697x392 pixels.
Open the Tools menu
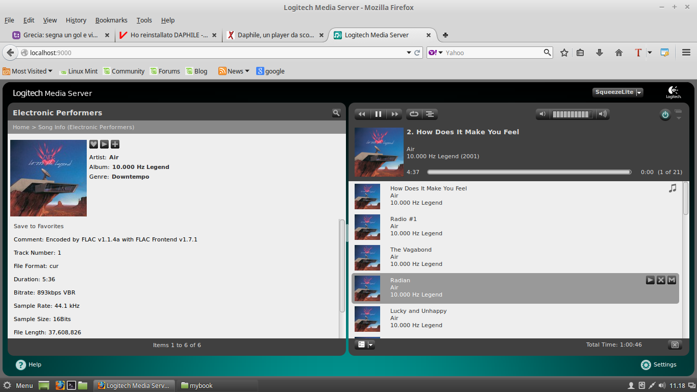(x=144, y=20)
